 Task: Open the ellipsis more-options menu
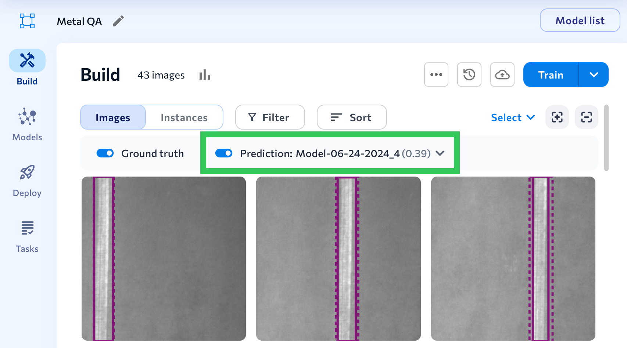(x=436, y=75)
